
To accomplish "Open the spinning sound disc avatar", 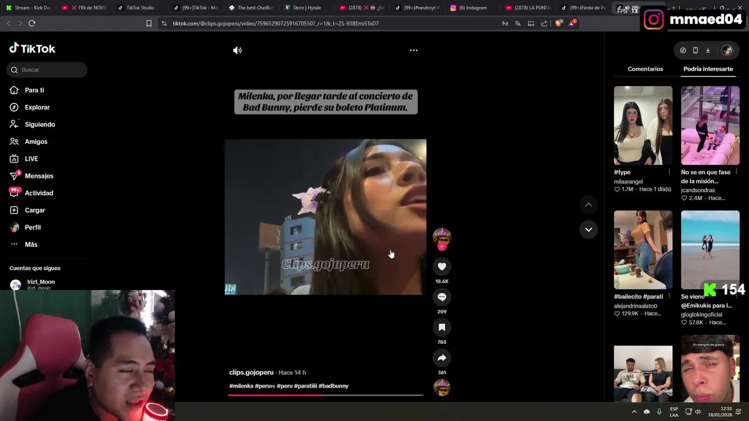I will (x=442, y=387).
